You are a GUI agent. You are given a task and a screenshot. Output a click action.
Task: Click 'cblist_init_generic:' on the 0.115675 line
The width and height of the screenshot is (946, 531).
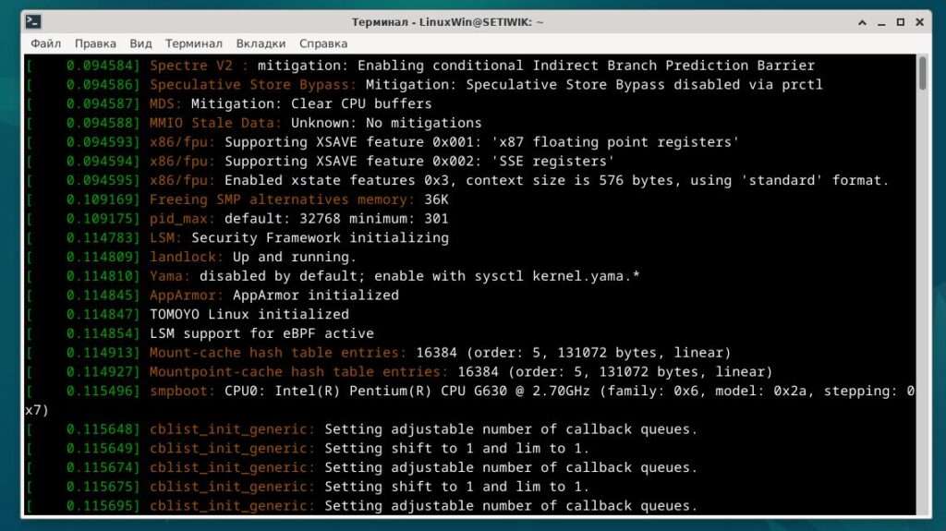[232, 487]
